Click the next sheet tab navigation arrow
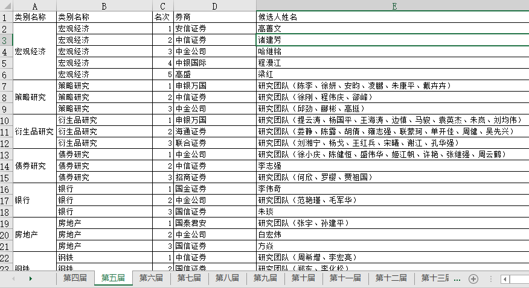Screen dimensions: 529x288 (31, 278)
